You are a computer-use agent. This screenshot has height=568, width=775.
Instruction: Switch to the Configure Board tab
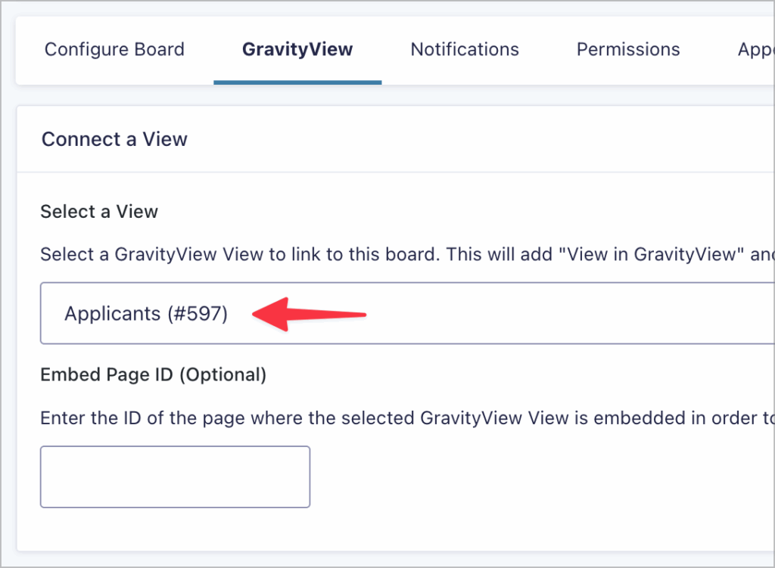pos(114,49)
